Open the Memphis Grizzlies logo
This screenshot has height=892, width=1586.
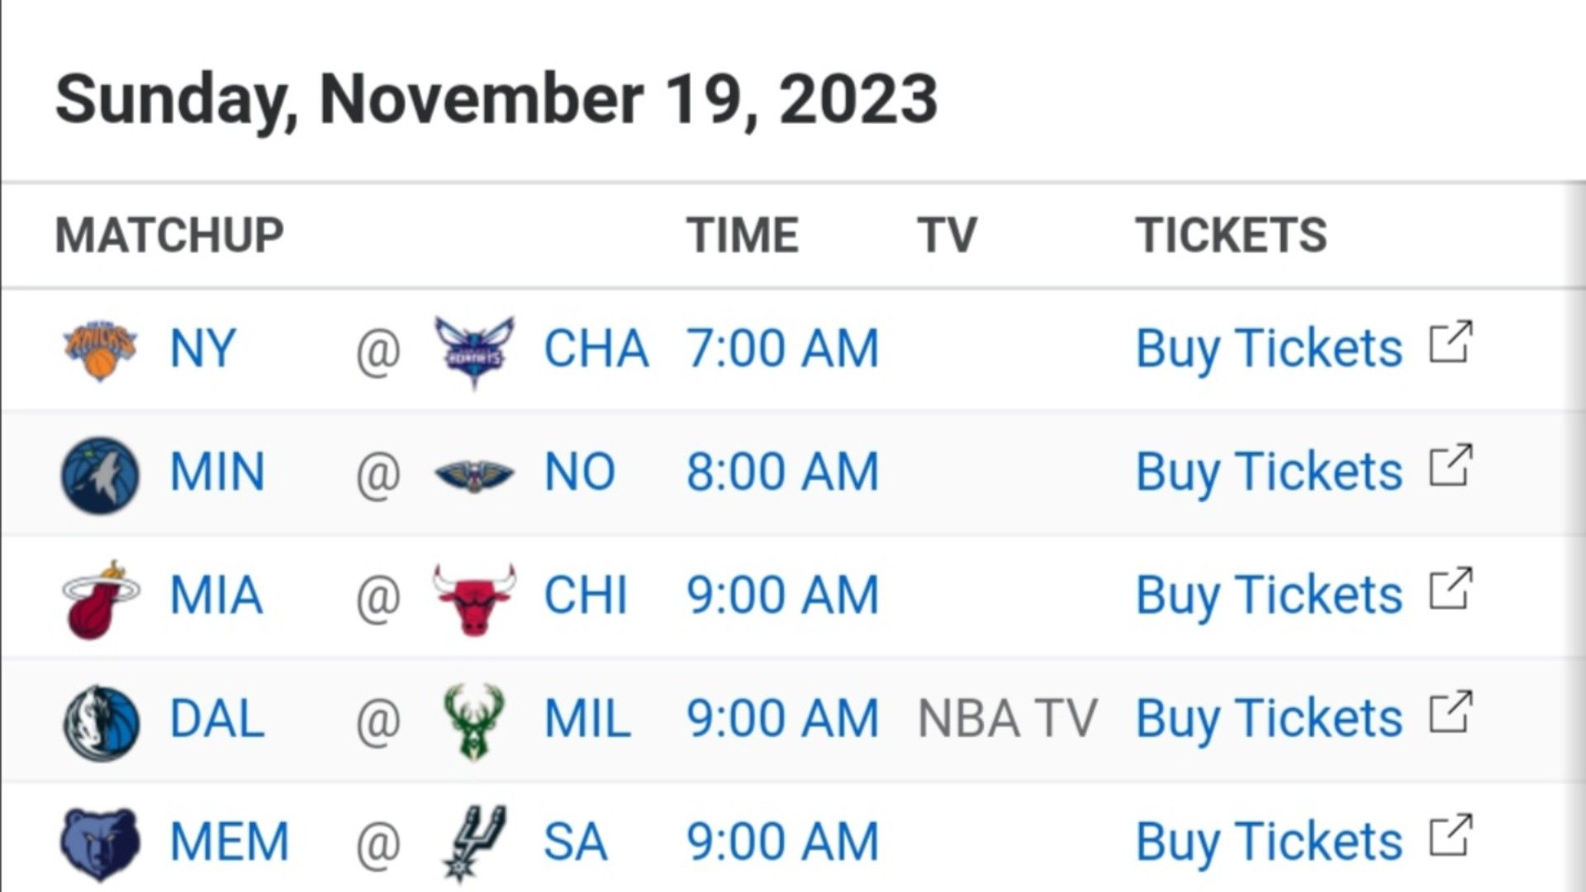point(101,844)
